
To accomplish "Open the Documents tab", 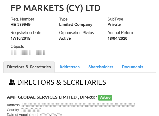I will coord(133,67).
